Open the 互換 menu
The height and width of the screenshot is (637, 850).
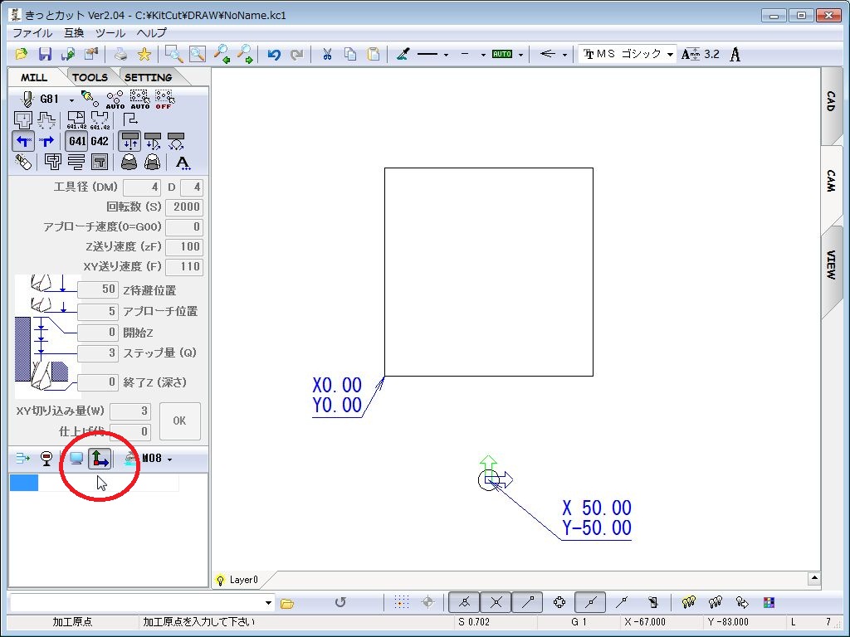click(74, 33)
